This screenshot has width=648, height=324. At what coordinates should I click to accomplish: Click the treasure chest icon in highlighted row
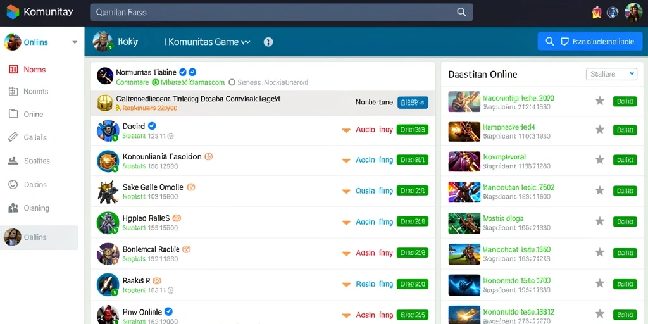point(105,103)
